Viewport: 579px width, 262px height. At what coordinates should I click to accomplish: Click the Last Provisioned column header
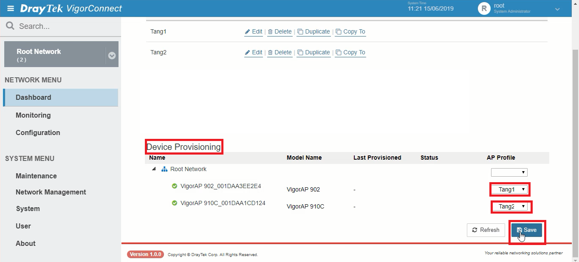coord(377,158)
